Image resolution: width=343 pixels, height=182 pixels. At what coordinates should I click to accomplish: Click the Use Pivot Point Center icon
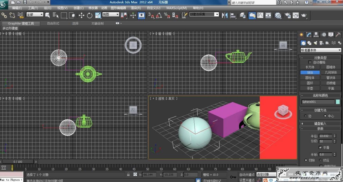pyautogui.click(x=124, y=15)
